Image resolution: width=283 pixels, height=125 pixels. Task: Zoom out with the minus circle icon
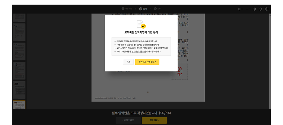click(x=260, y=9)
